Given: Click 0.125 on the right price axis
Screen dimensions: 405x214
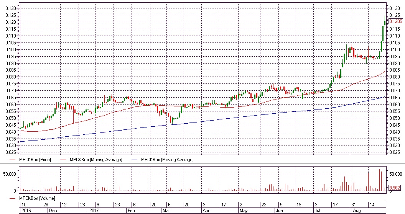Looking at the screenshot, I should tap(394, 15).
